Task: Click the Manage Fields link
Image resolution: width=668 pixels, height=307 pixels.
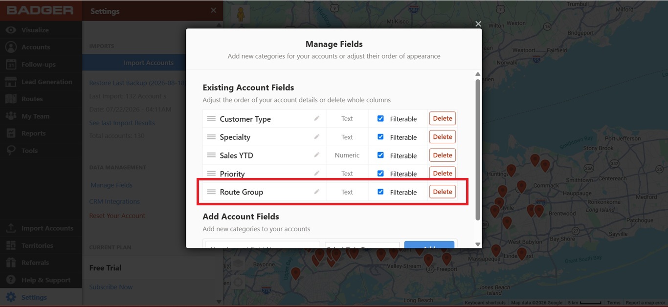Action: (x=111, y=185)
